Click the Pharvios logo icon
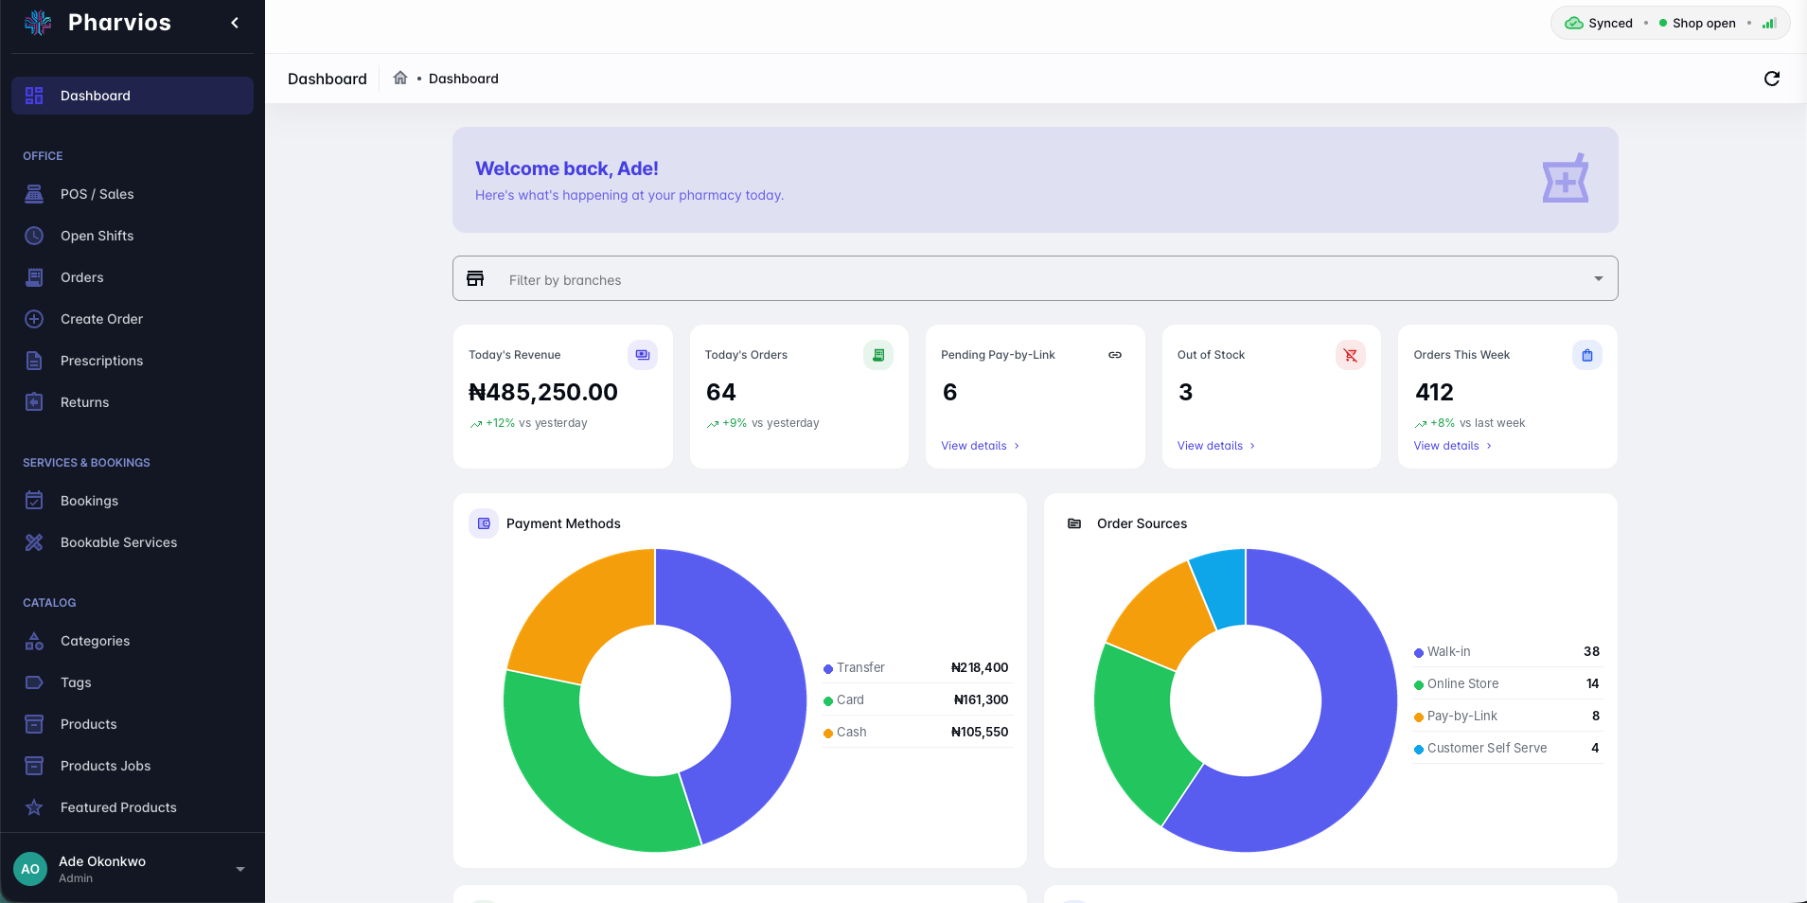This screenshot has height=903, width=1807. (38, 23)
